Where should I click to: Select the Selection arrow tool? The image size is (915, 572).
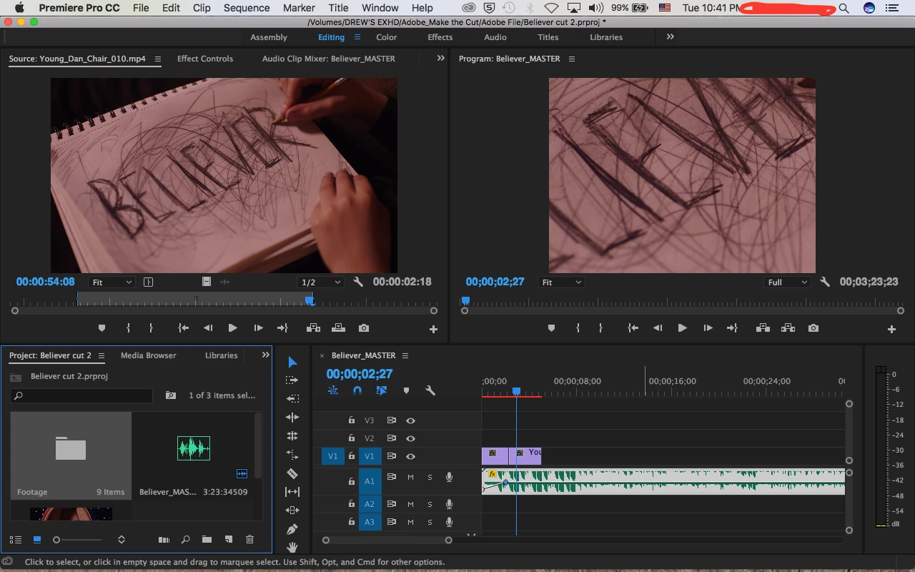(x=292, y=363)
